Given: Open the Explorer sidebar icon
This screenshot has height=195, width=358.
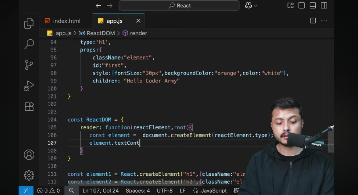Looking at the screenshot, I should pos(29,23).
